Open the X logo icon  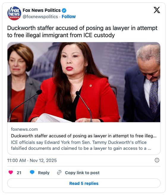(157, 10)
